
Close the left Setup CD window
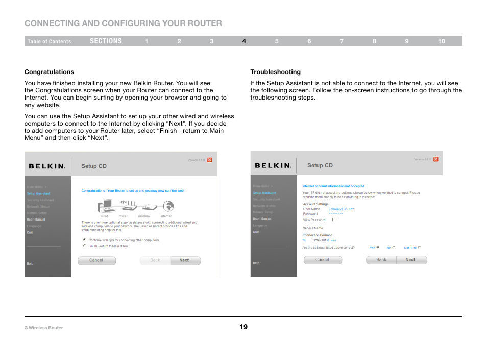pyautogui.click(x=210, y=160)
